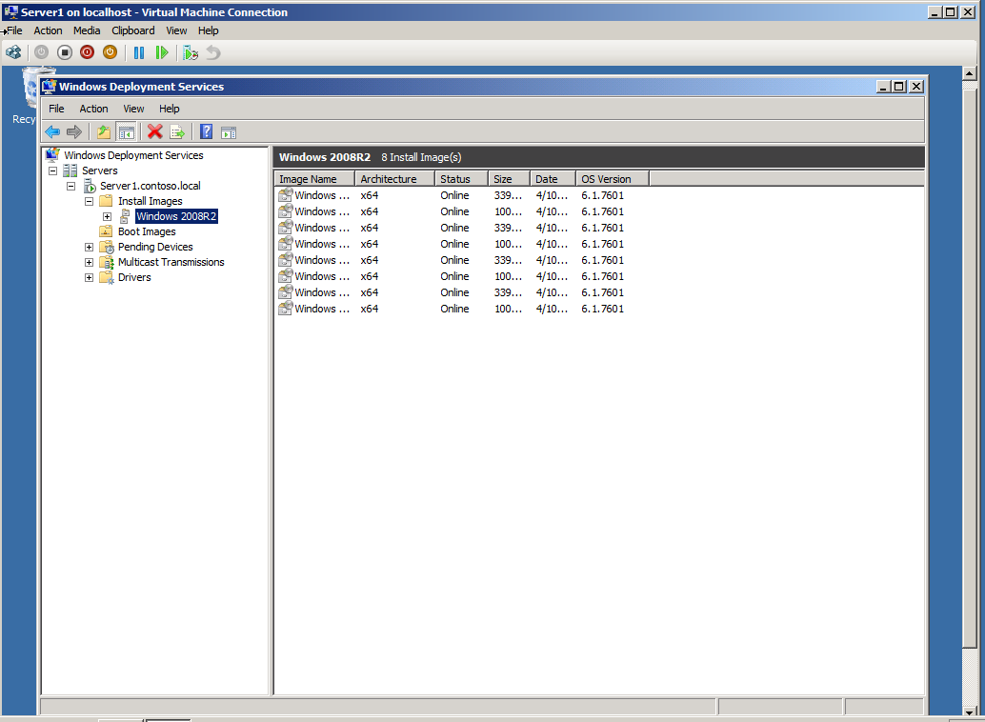Open the Media menu

point(87,30)
